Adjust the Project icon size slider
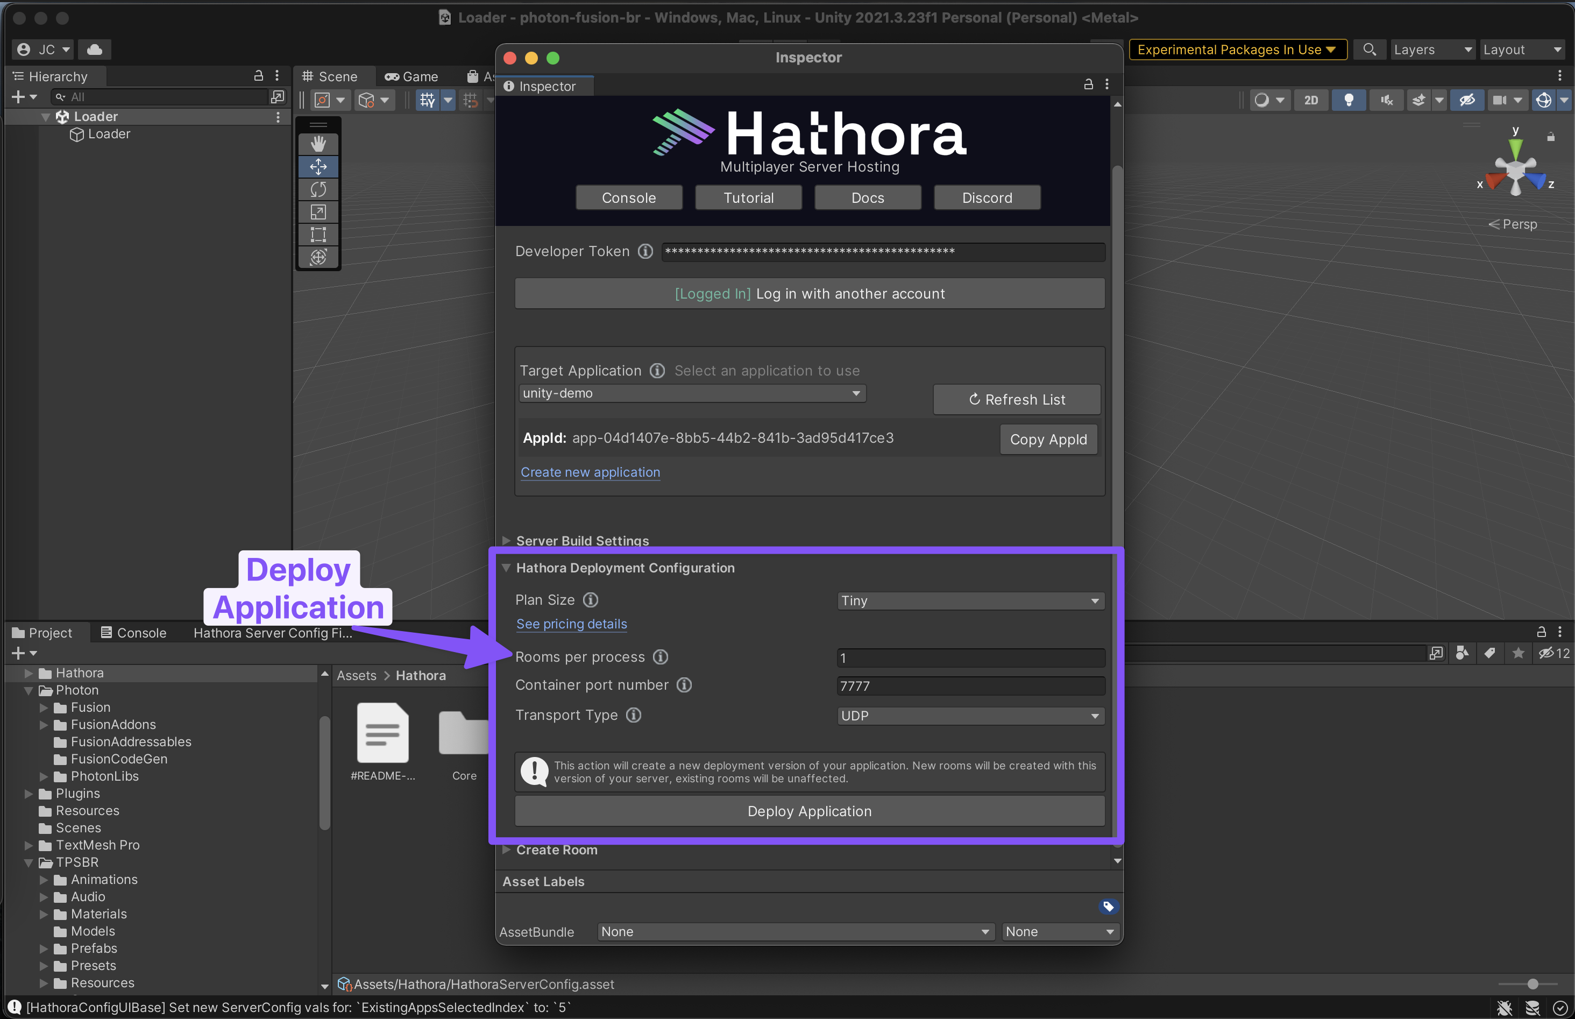Viewport: 1575px width, 1019px height. coord(1532,984)
